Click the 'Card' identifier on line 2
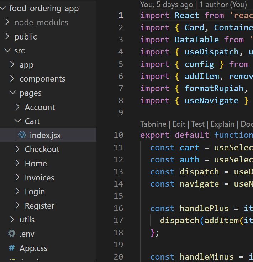Image resolution: width=253 pixels, height=262 pixels. coord(194,28)
